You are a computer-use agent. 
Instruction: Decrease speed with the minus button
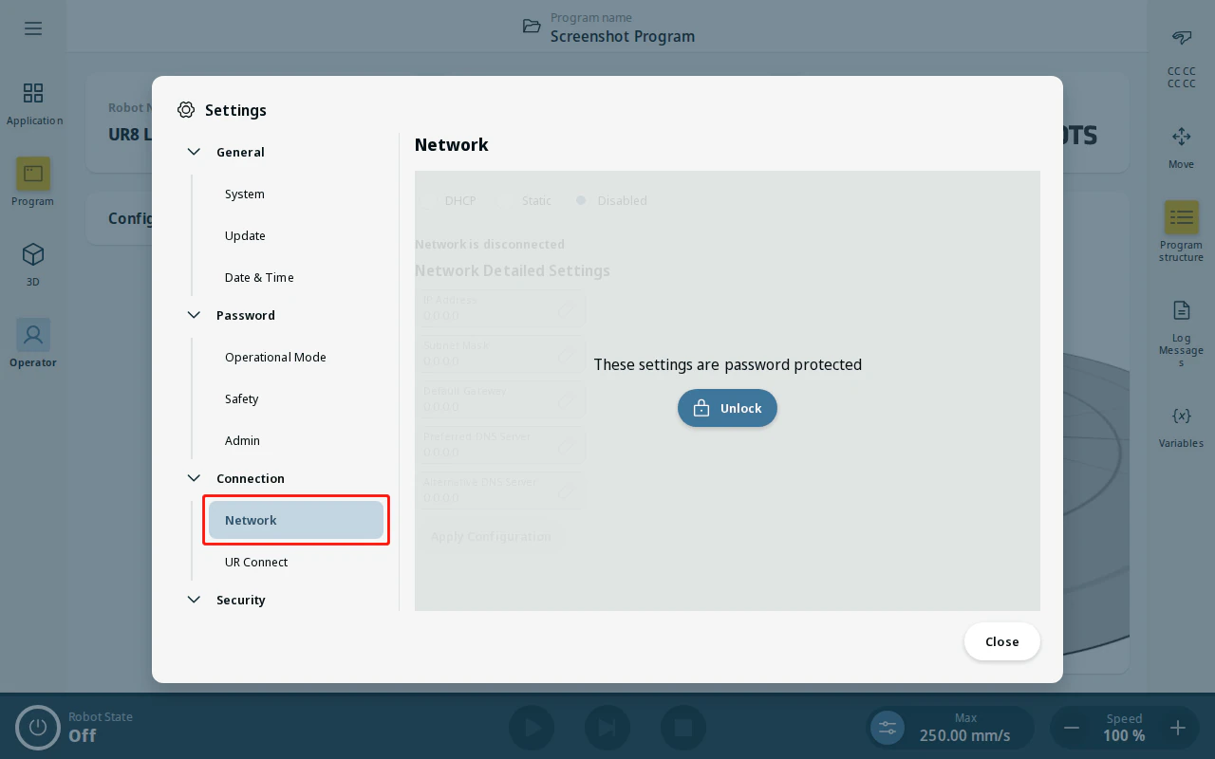1072,728
